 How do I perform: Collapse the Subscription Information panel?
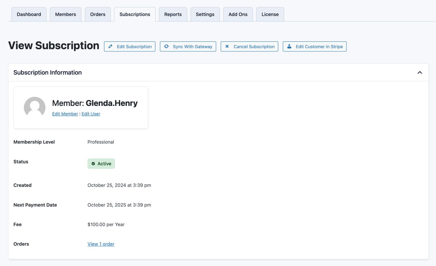pyautogui.click(x=420, y=72)
